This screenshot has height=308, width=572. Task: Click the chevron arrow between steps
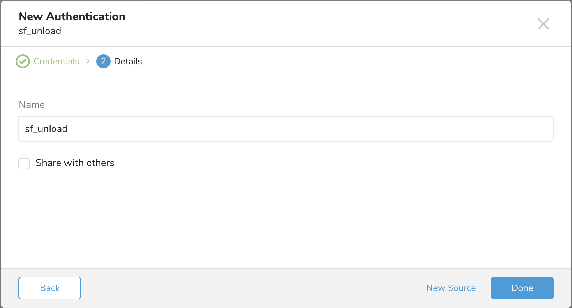(x=88, y=61)
